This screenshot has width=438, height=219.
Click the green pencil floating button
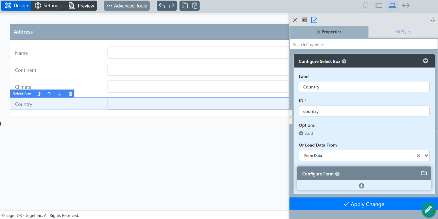coord(428,209)
